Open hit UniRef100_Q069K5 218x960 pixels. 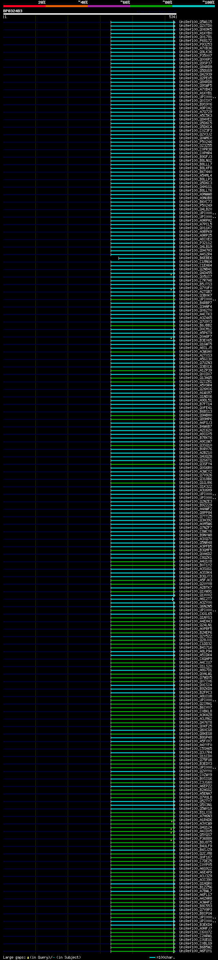coord(196,29)
